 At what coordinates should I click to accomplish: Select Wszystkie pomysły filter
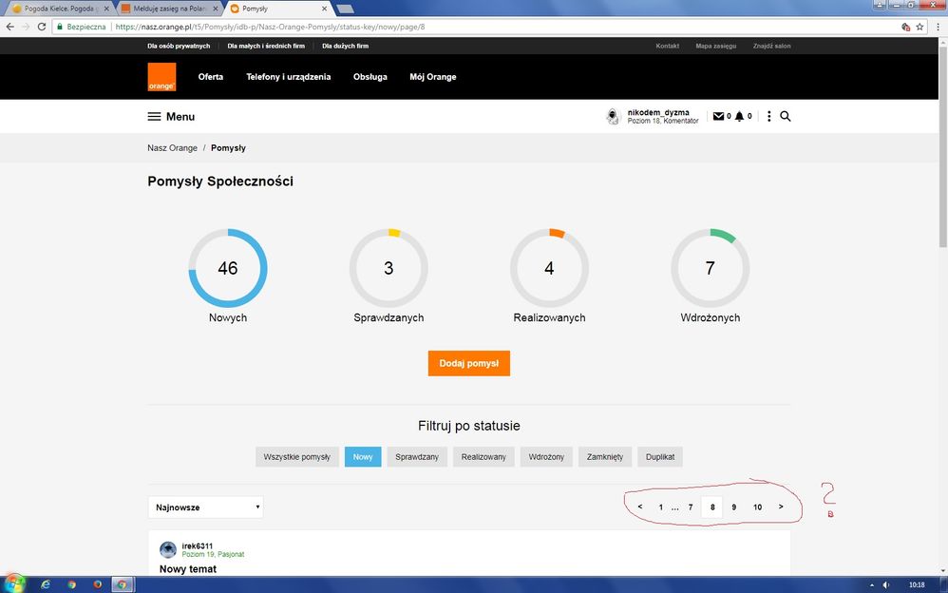tap(296, 457)
